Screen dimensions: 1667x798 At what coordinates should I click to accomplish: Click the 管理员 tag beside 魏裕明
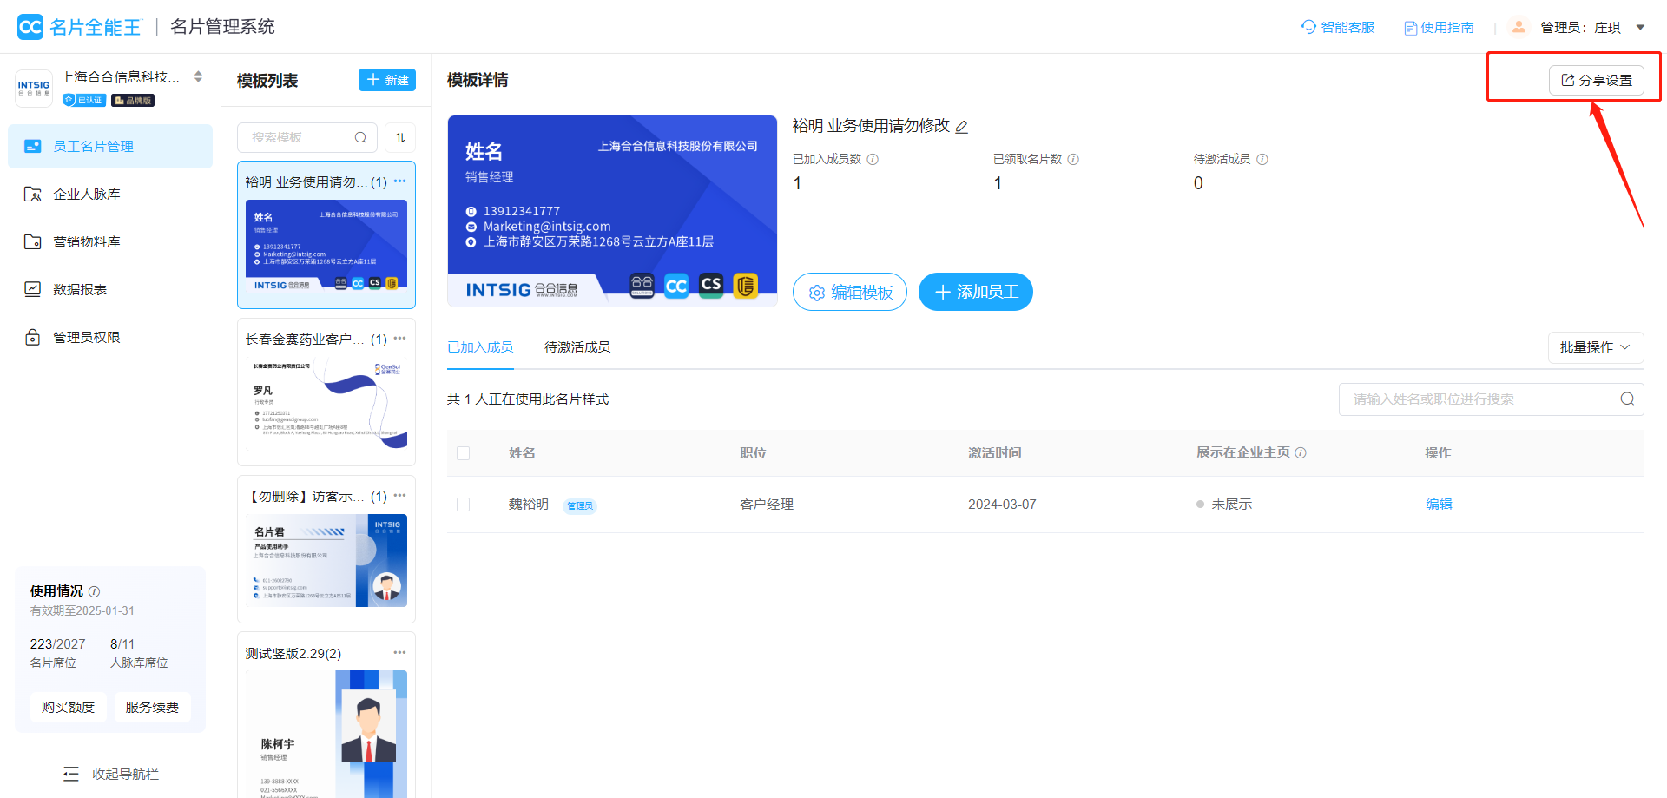click(580, 505)
